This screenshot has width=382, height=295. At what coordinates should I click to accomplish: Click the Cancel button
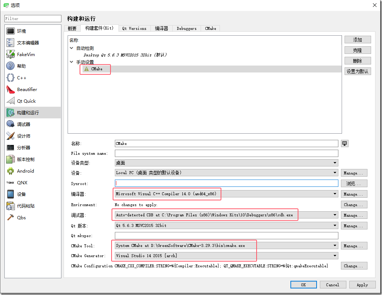[x=333, y=285]
